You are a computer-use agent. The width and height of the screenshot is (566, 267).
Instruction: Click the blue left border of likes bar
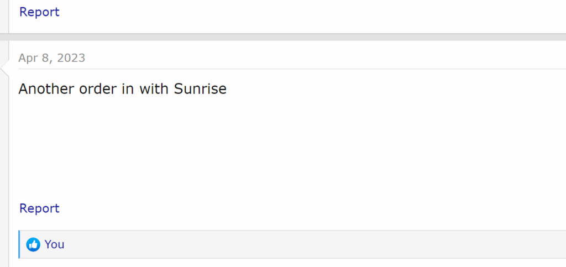pos(19,244)
